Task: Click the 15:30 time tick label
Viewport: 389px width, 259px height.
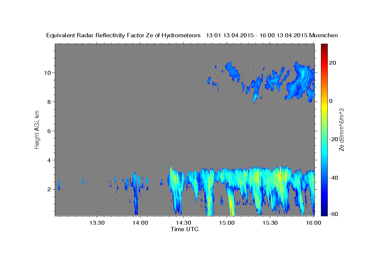Action: (x=270, y=223)
